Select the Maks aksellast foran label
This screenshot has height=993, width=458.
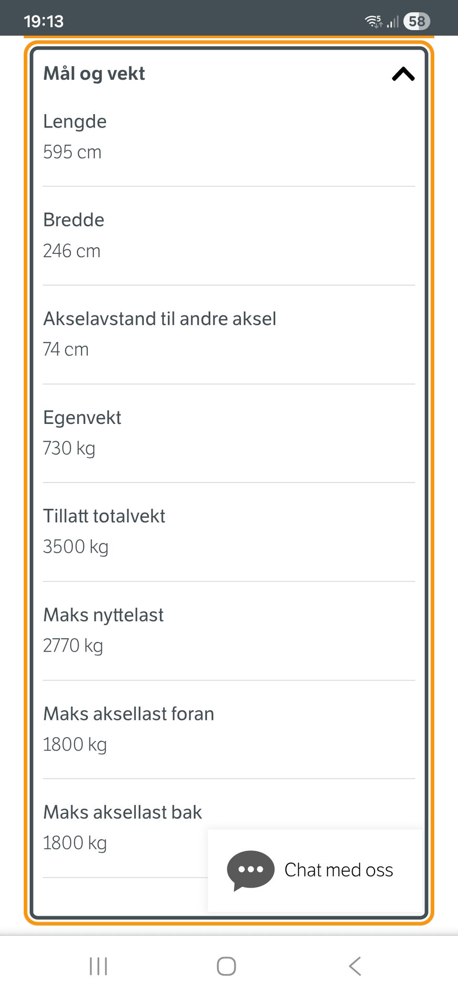pyautogui.click(x=128, y=714)
